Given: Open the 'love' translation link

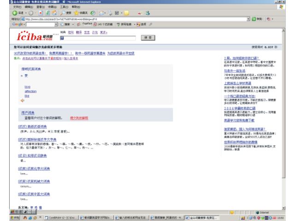Looking at the screenshot, I should pyautogui.click(x=28, y=87).
